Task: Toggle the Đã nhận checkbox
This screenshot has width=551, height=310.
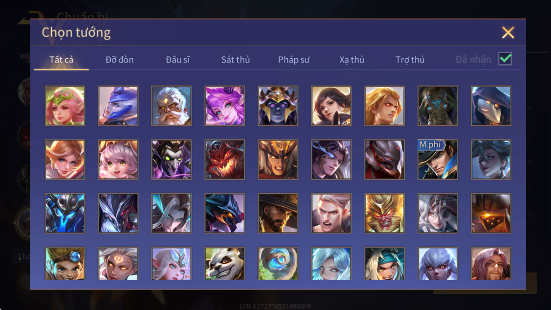Action: tap(505, 59)
